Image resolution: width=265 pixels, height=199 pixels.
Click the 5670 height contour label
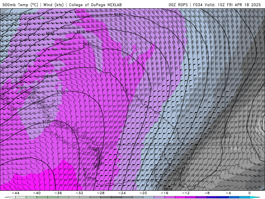pos(48,77)
